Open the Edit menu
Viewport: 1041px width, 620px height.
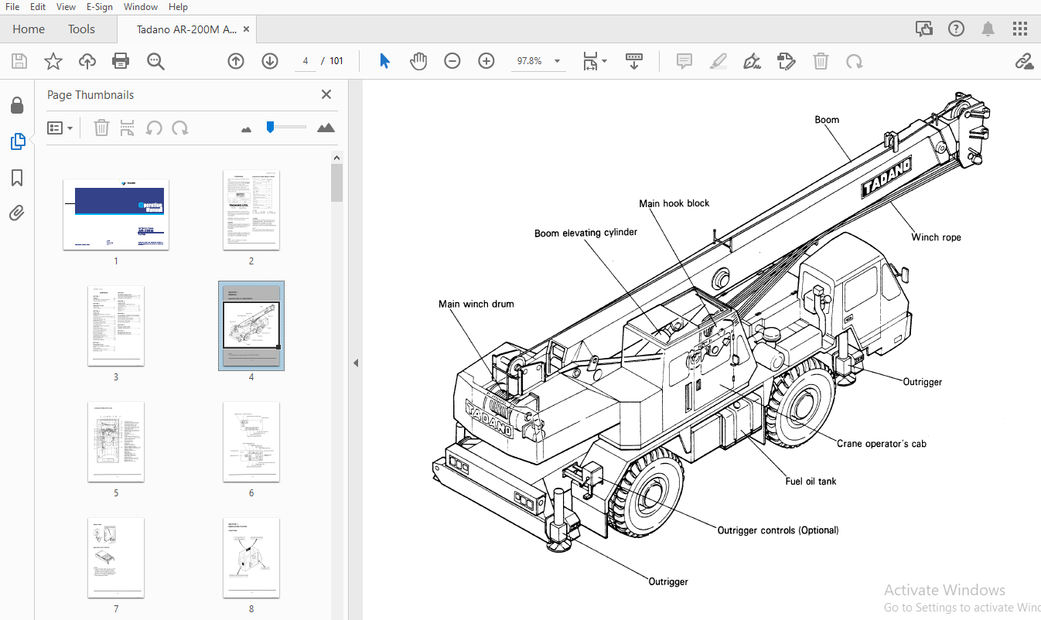pyautogui.click(x=38, y=7)
